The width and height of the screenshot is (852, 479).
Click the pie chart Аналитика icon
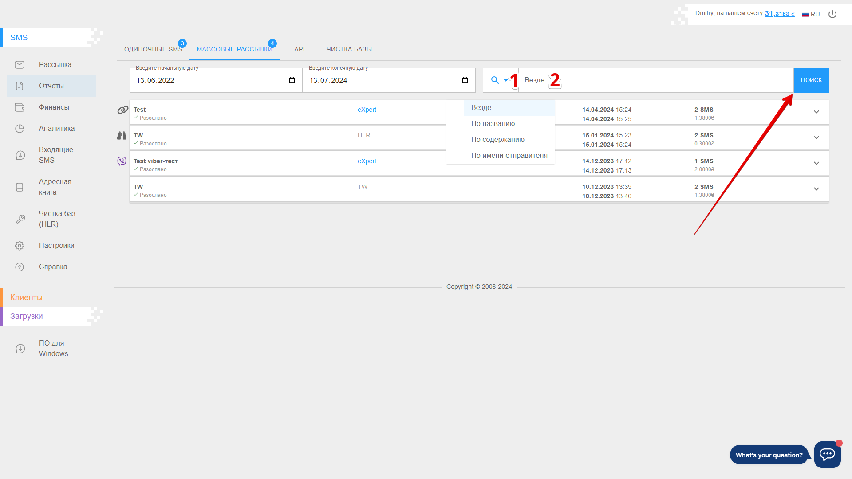(20, 129)
